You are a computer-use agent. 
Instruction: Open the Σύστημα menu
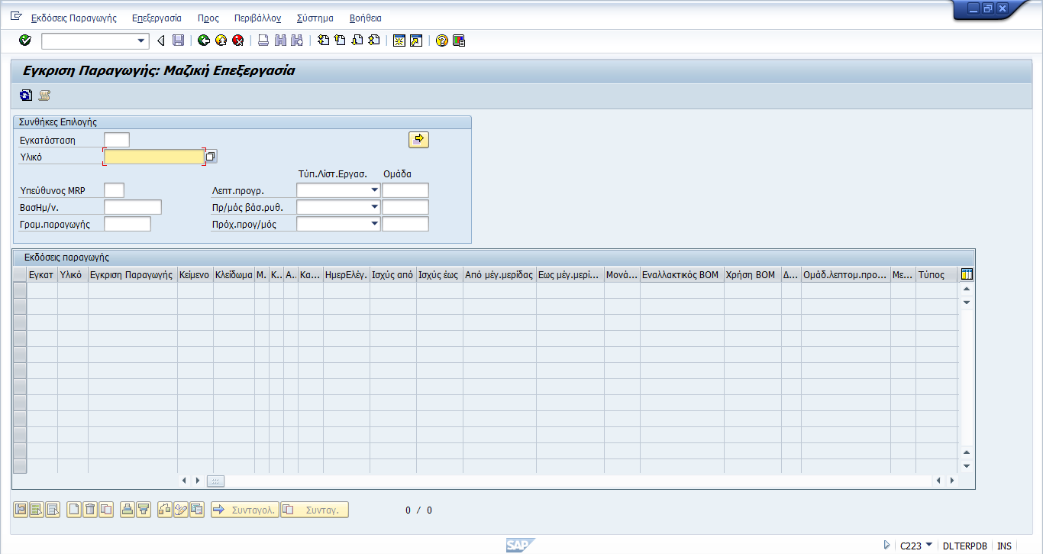[x=315, y=18]
